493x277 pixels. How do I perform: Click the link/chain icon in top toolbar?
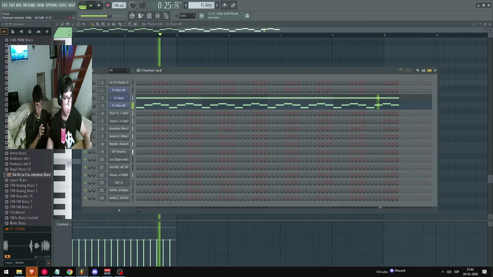pyautogui.click(x=233, y=5)
